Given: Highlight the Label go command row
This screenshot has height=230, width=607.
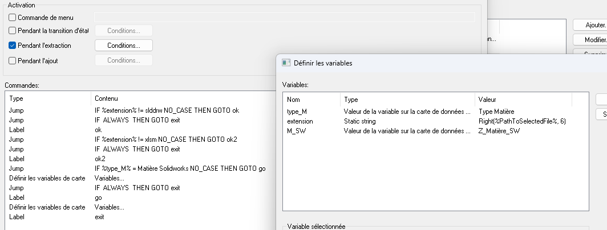Looking at the screenshot, I should (x=18, y=198).
